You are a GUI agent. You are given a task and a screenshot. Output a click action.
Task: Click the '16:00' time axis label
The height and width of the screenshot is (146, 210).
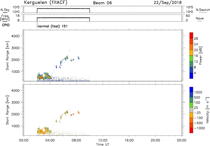click(x=129, y=140)
